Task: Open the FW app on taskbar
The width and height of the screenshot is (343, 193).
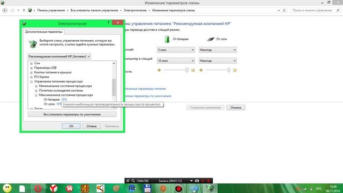Action: [132, 188]
